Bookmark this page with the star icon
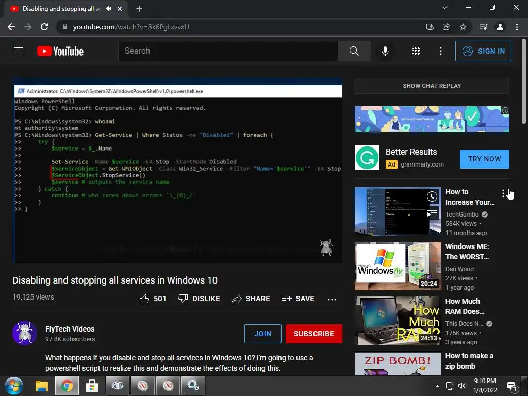528x396 pixels. pos(463,27)
